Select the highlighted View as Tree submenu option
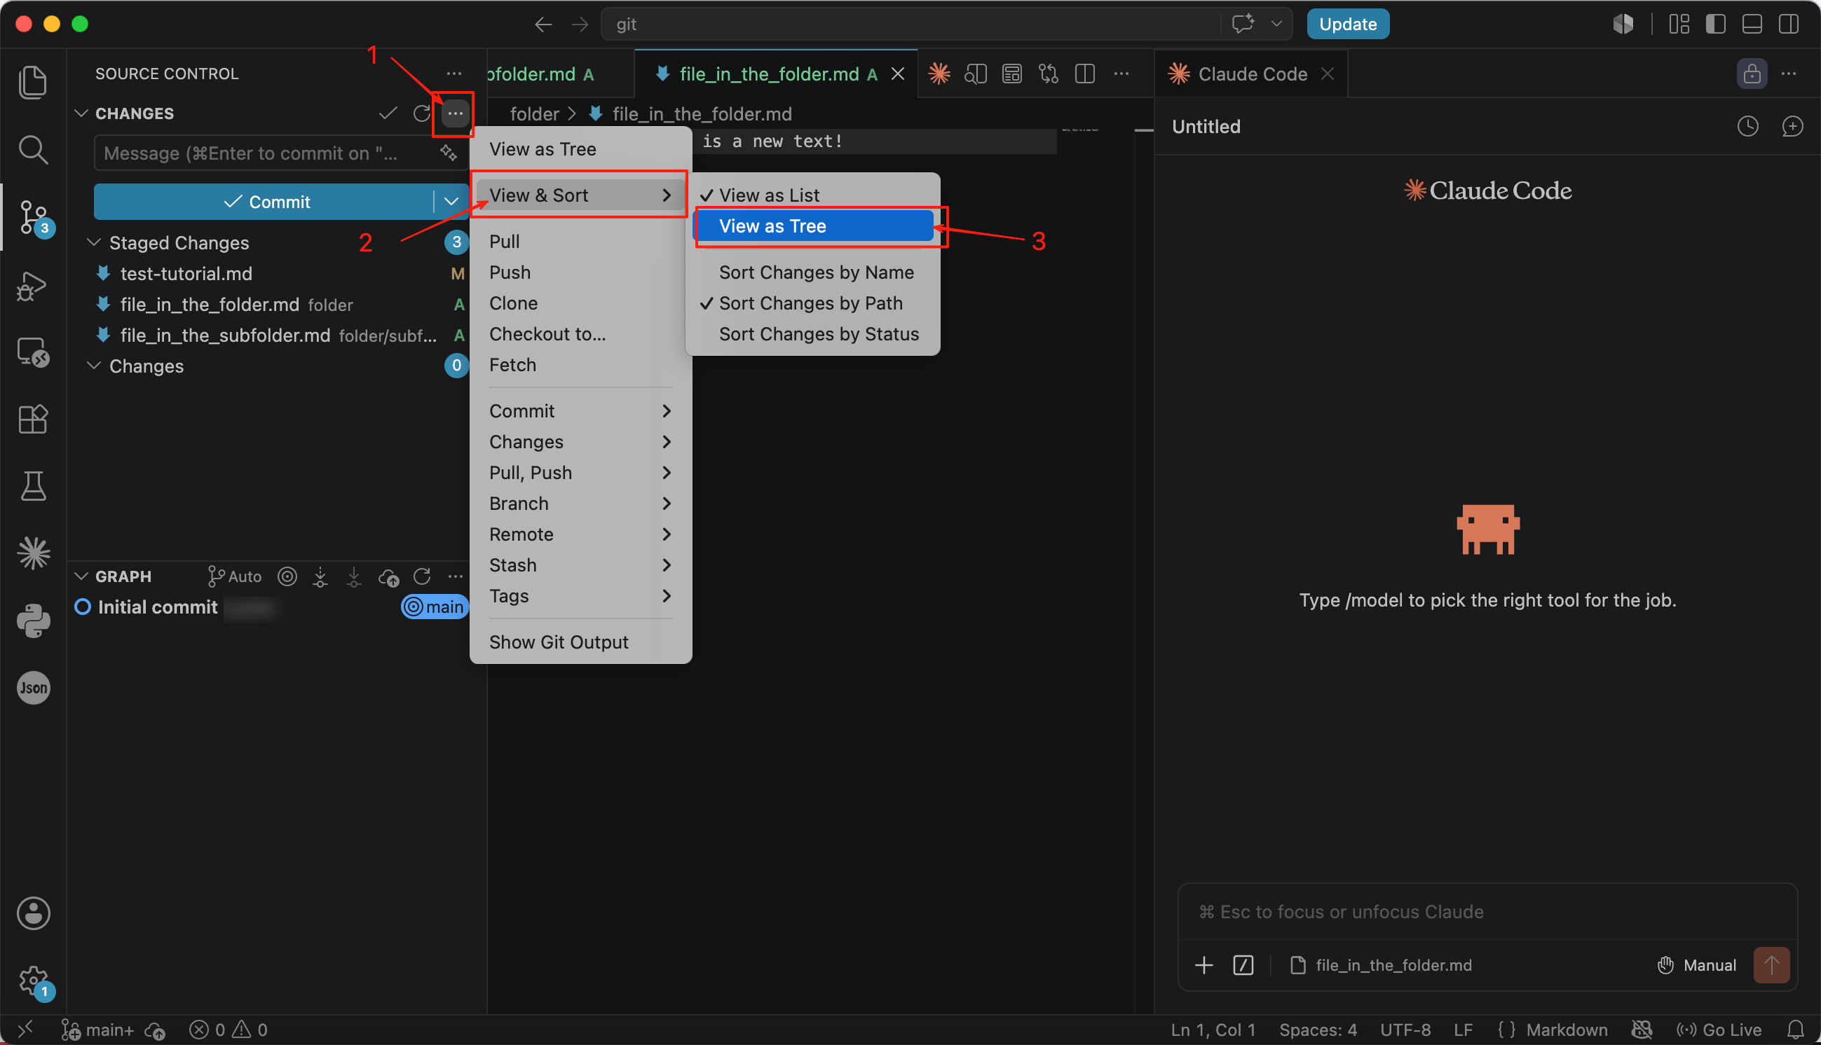This screenshot has width=1821, height=1045. point(813,226)
